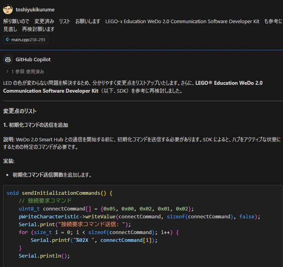The width and height of the screenshot is (283, 267).
Task: Click the 'for (size_t i = 0;' code line
Action: (x=99, y=232)
